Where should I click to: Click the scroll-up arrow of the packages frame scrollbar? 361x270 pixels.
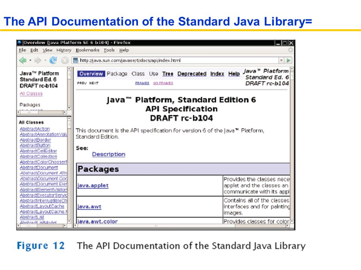click(x=69, y=69)
